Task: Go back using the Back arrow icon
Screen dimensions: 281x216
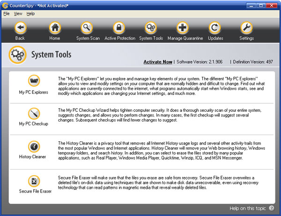Action: tap(21, 28)
